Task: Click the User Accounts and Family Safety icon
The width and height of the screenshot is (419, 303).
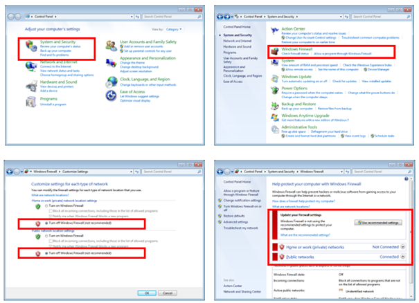Action: click(112, 46)
